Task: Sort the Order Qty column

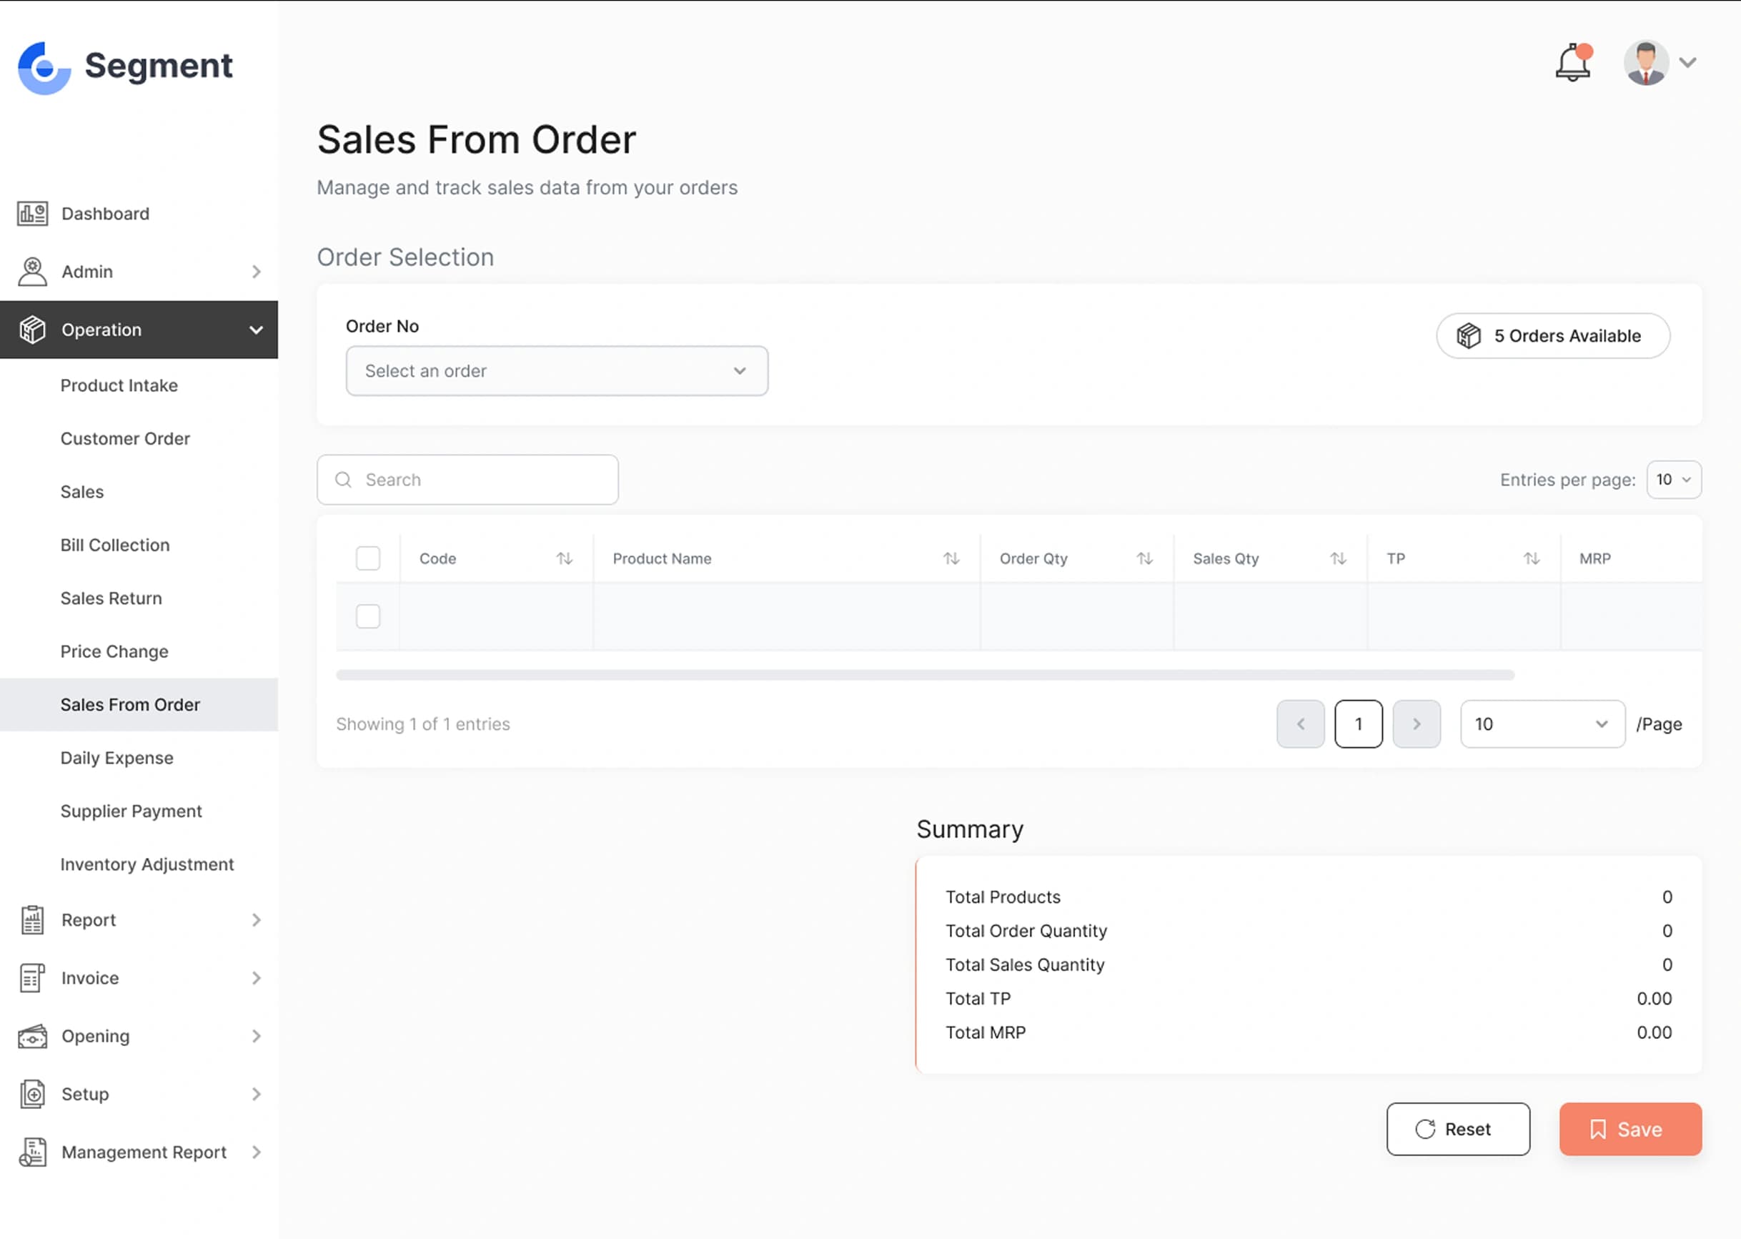Action: [x=1144, y=558]
